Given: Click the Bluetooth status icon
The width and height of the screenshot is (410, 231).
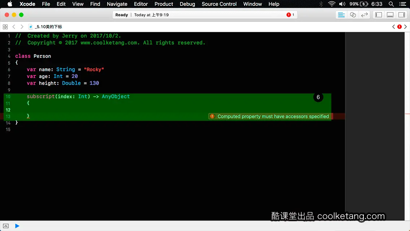Looking at the screenshot, I should pyautogui.click(x=321, y=4).
